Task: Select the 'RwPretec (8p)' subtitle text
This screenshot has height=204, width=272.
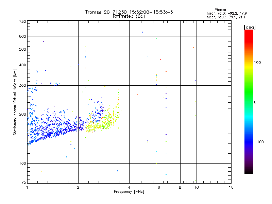Action: point(129,16)
